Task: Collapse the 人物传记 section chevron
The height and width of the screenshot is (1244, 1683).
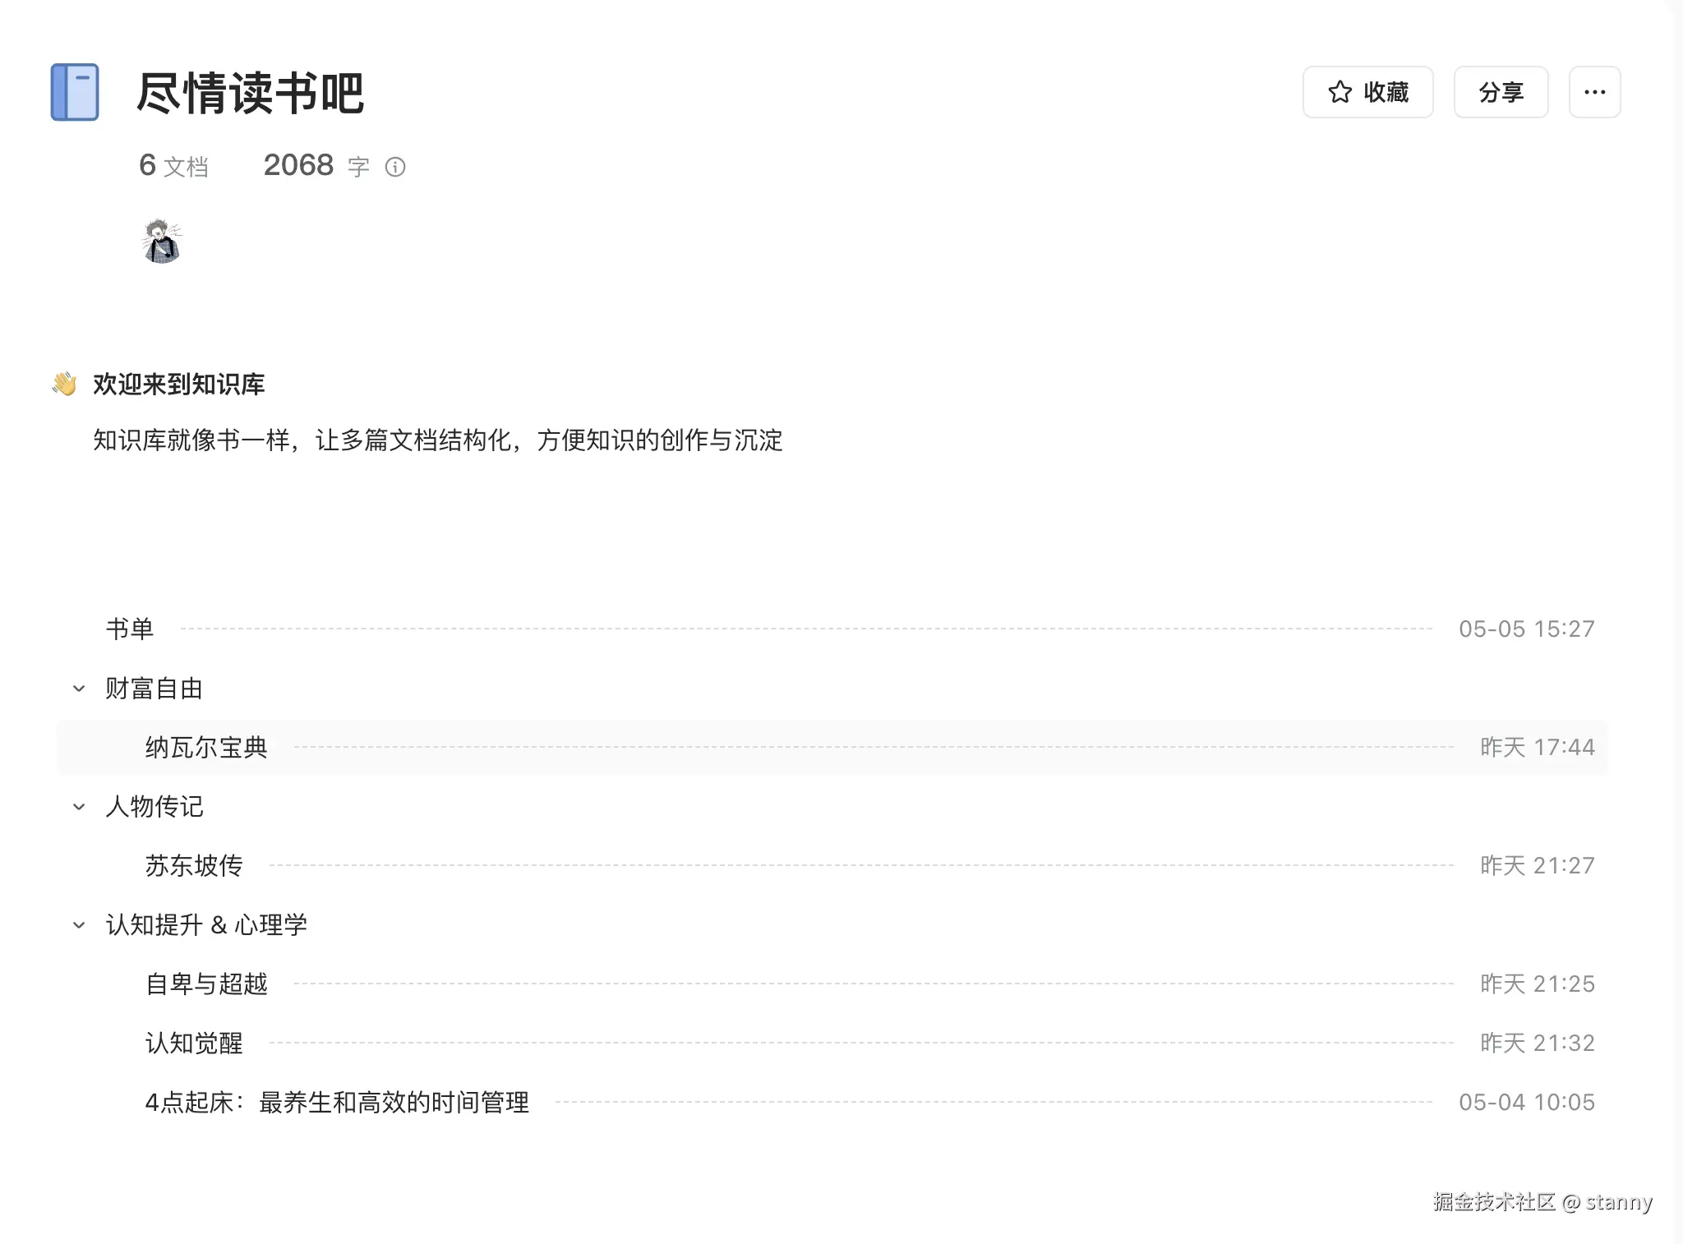Action: click(x=79, y=807)
